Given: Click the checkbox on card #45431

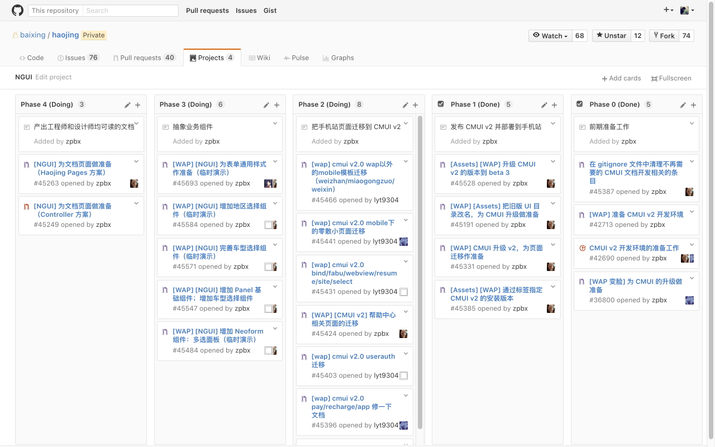Looking at the screenshot, I should [404, 292].
